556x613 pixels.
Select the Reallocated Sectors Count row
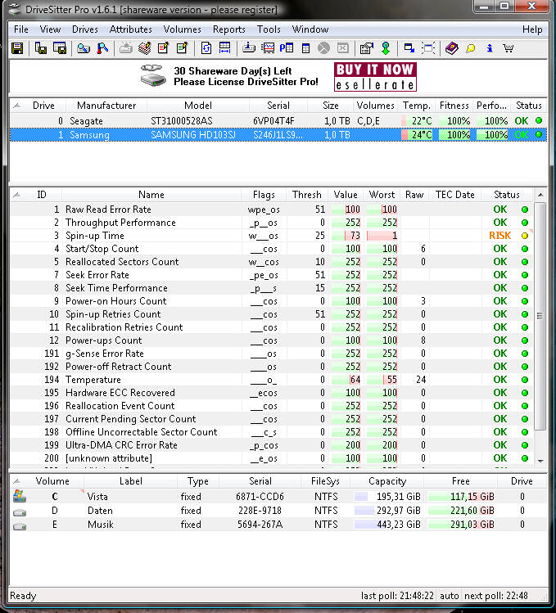point(272,262)
